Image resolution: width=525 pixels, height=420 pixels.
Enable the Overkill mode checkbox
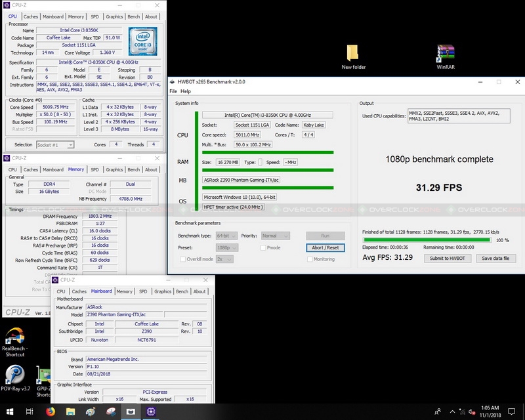pyautogui.click(x=182, y=259)
